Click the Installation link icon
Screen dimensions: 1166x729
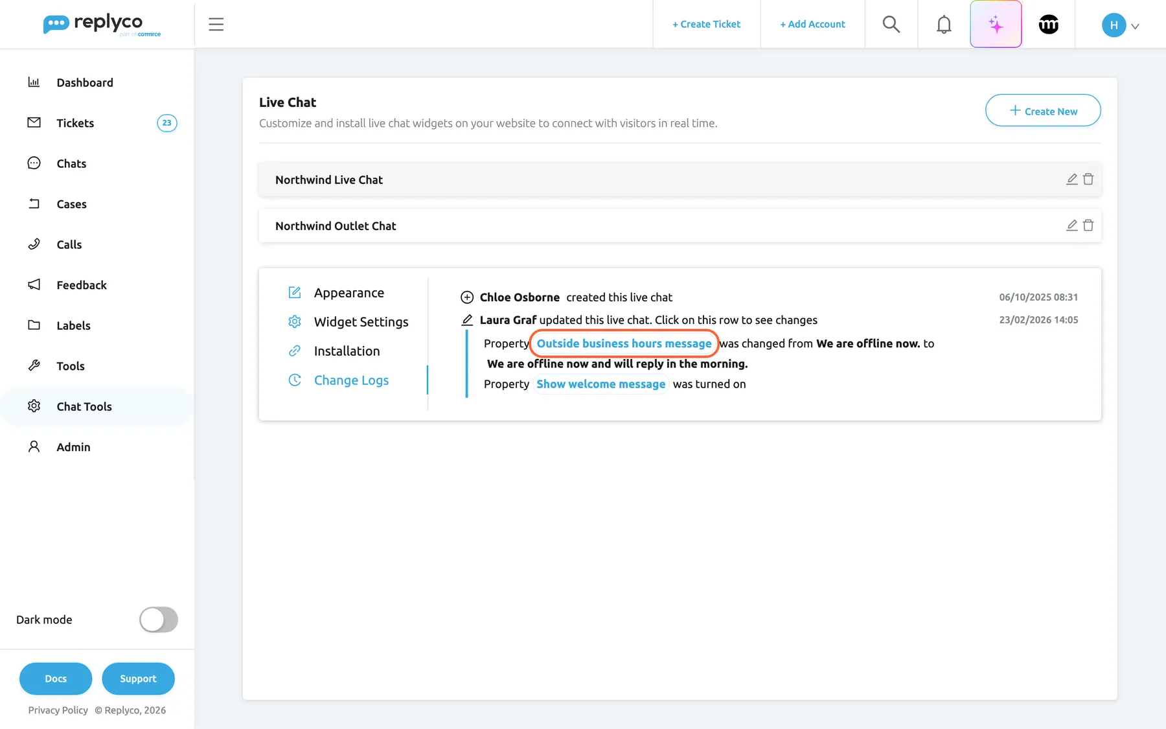(x=295, y=351)
